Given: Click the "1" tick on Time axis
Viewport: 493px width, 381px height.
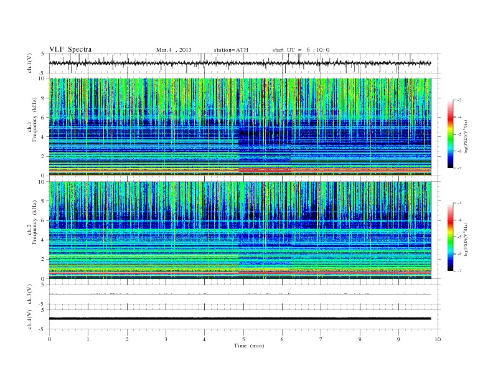Looking at the screenshot, I should tap(88, 339).
